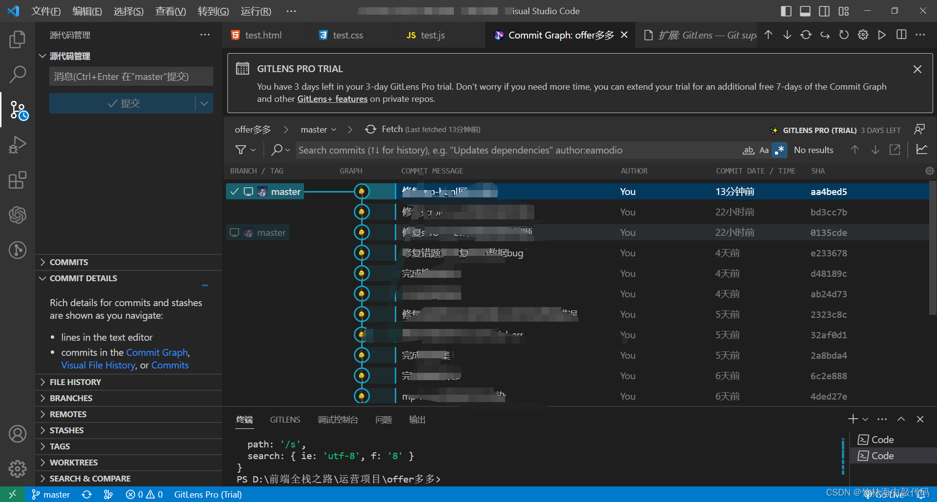Toggle Match Case in commit search
The image size is (937, 502).
click(764, 150)
